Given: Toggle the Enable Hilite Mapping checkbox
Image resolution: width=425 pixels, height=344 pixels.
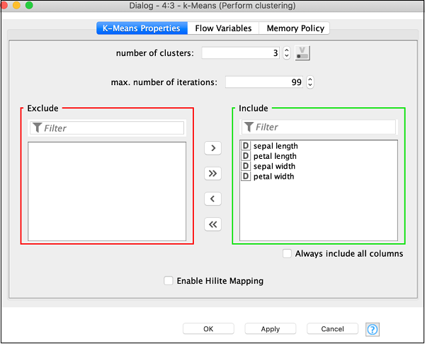Looking at the screenshot, I should [x=169, y=281].
